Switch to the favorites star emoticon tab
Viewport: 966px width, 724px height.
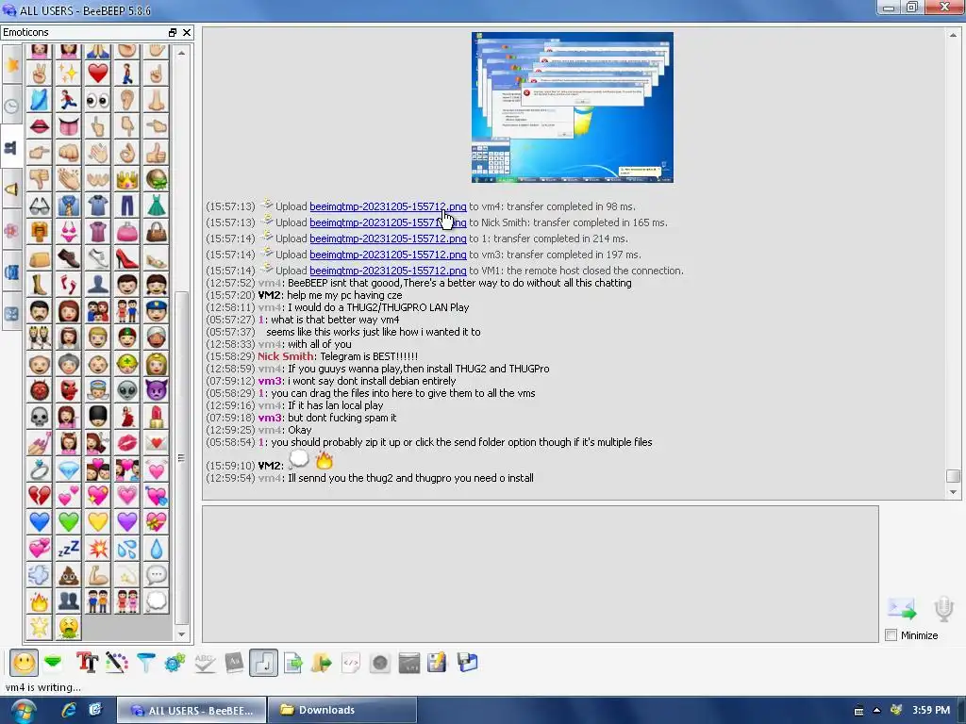[x=11, y=64]
